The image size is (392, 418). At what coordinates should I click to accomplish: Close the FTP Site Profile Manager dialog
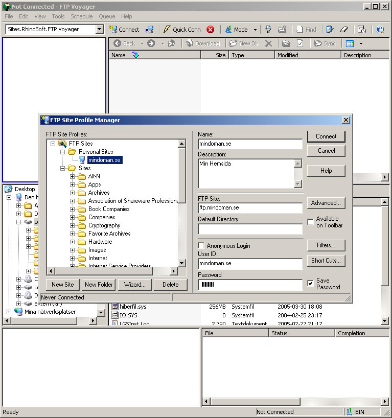pyautogui.click(x=346, y=120)
